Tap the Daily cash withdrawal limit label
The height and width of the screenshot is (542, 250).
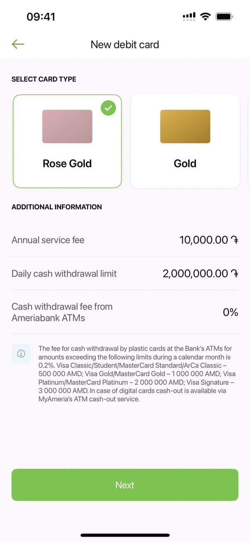(64, 274)
